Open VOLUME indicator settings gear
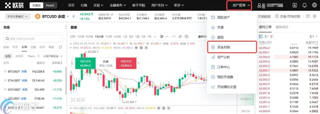This screenshot has height=114, width=320. 163,108
